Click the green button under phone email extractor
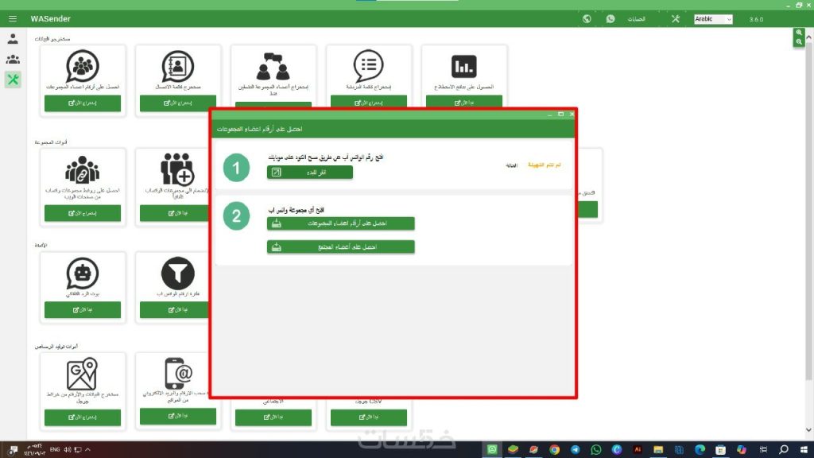The width and height of the screenshot is (814, 458). (177, 416)
